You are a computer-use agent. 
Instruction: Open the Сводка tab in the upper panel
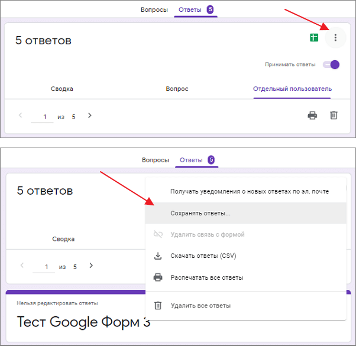point(62,89)
